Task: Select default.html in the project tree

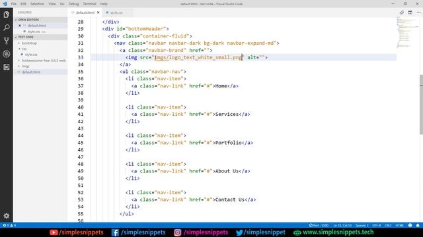Action: click(x=31, y=72)
